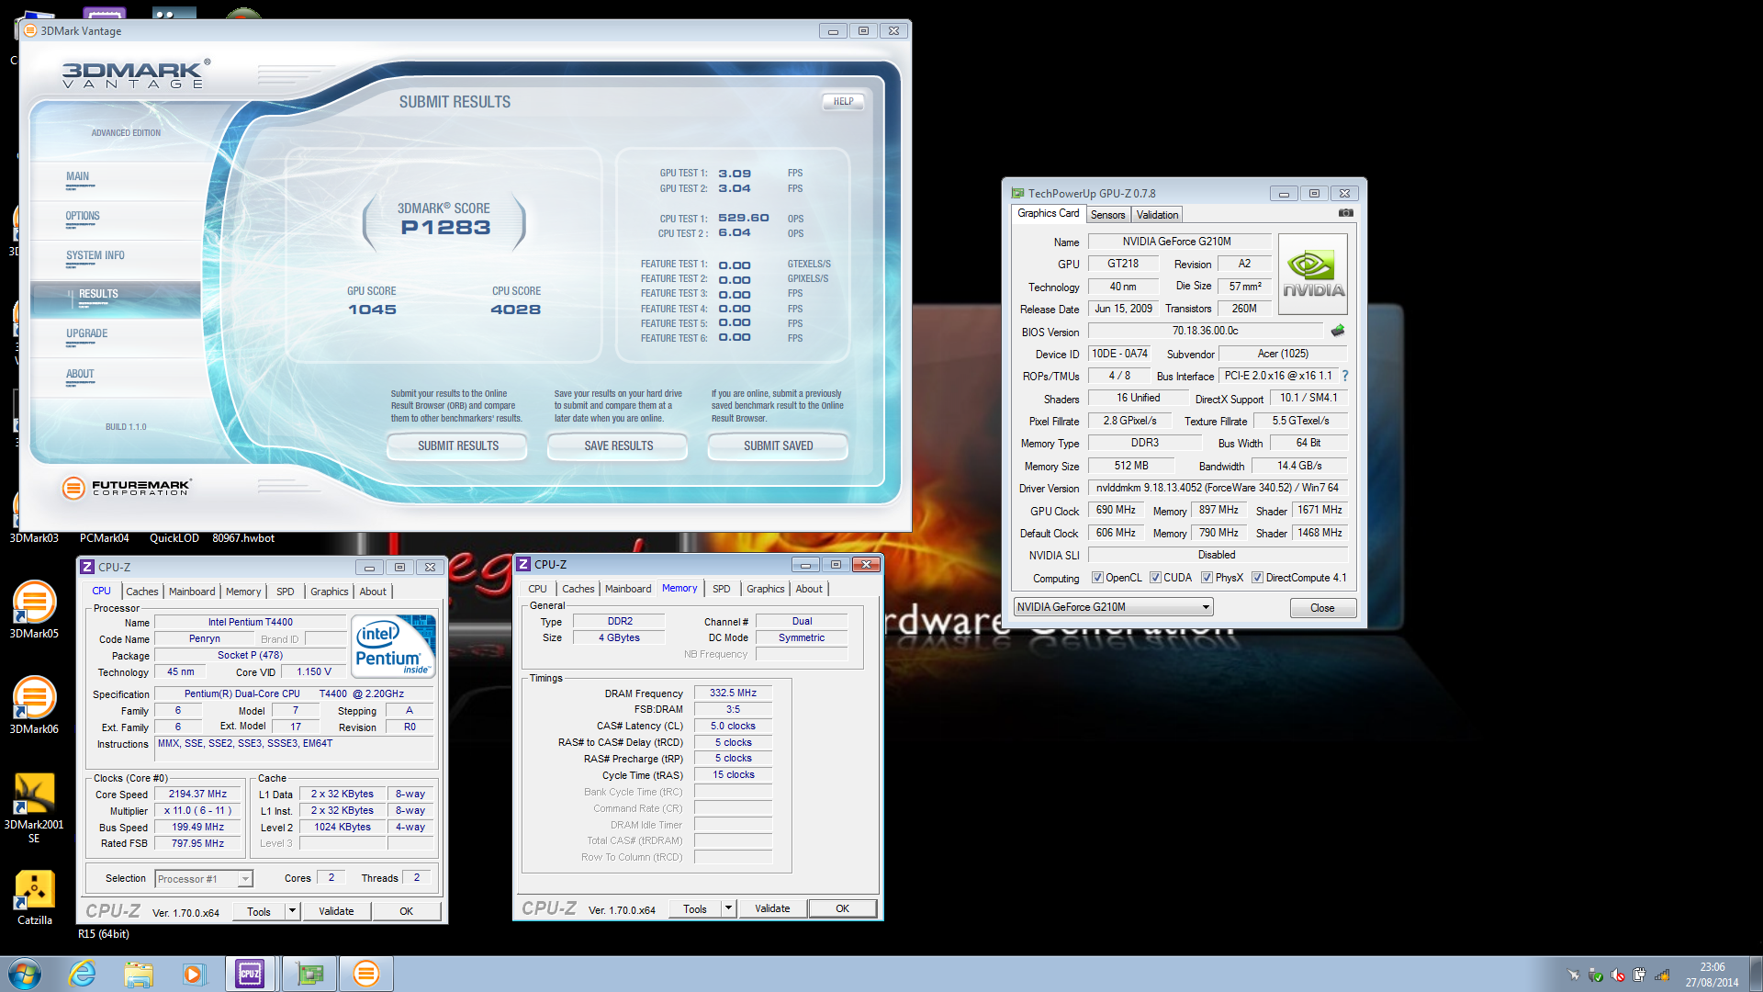Open the GPU selection dropdown in GPU-Z
Screen dimensions: 1763x992
[x=1113, y=607]
